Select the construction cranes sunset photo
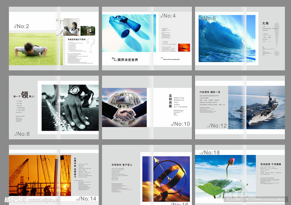The width and height of the screenshot is (291, 205). pos(40,175)
